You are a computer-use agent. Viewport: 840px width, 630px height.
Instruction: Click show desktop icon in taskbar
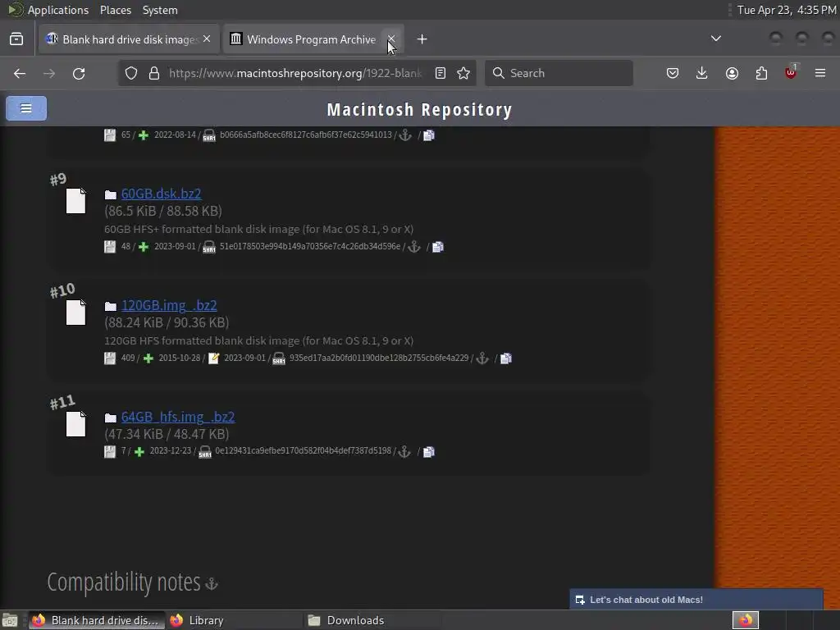point(10,620)
